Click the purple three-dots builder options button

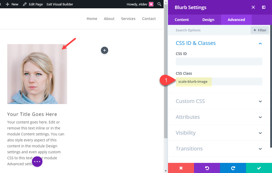tap(37, 161)
